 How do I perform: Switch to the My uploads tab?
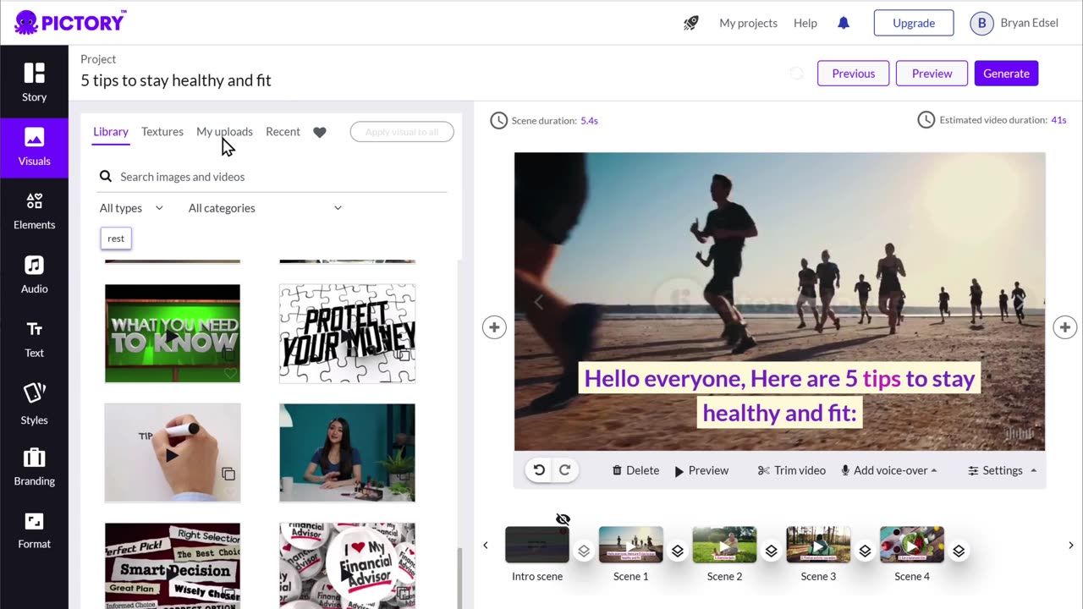click(224, 132)
